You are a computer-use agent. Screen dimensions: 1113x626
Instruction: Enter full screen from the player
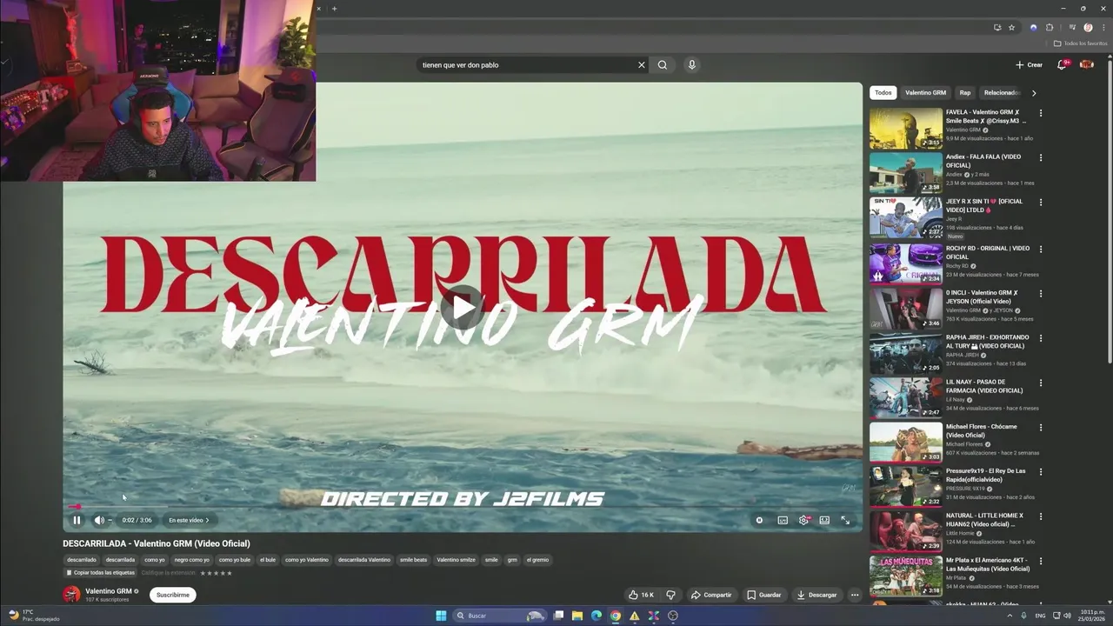(845, 520)
